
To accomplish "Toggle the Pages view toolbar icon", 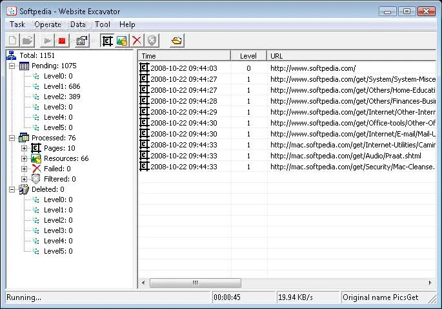I will pyautogui.click(x=107, y=41).
